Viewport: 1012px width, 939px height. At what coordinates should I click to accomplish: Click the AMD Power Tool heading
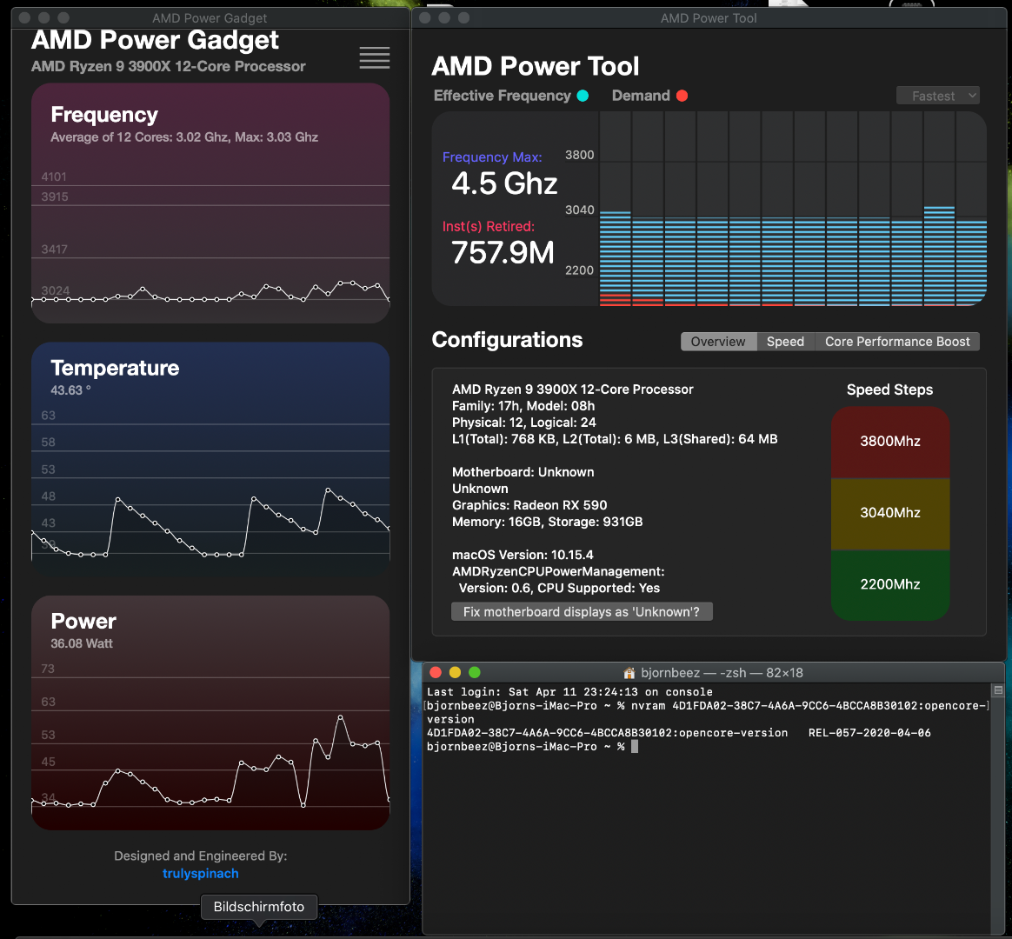pos(535,66)
